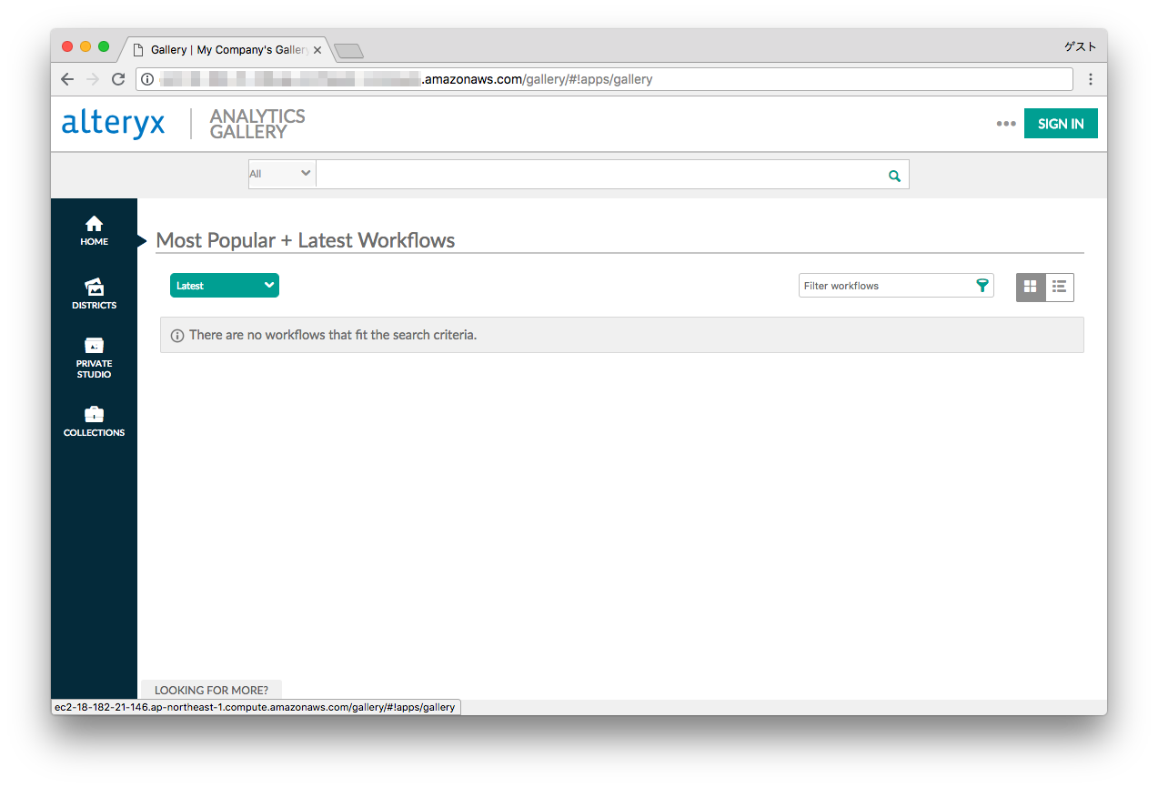The image size is (1158, 788).
Task: Open the browser vertical-dots menu
Action: pyautogui.click(x=1091, y=79)
